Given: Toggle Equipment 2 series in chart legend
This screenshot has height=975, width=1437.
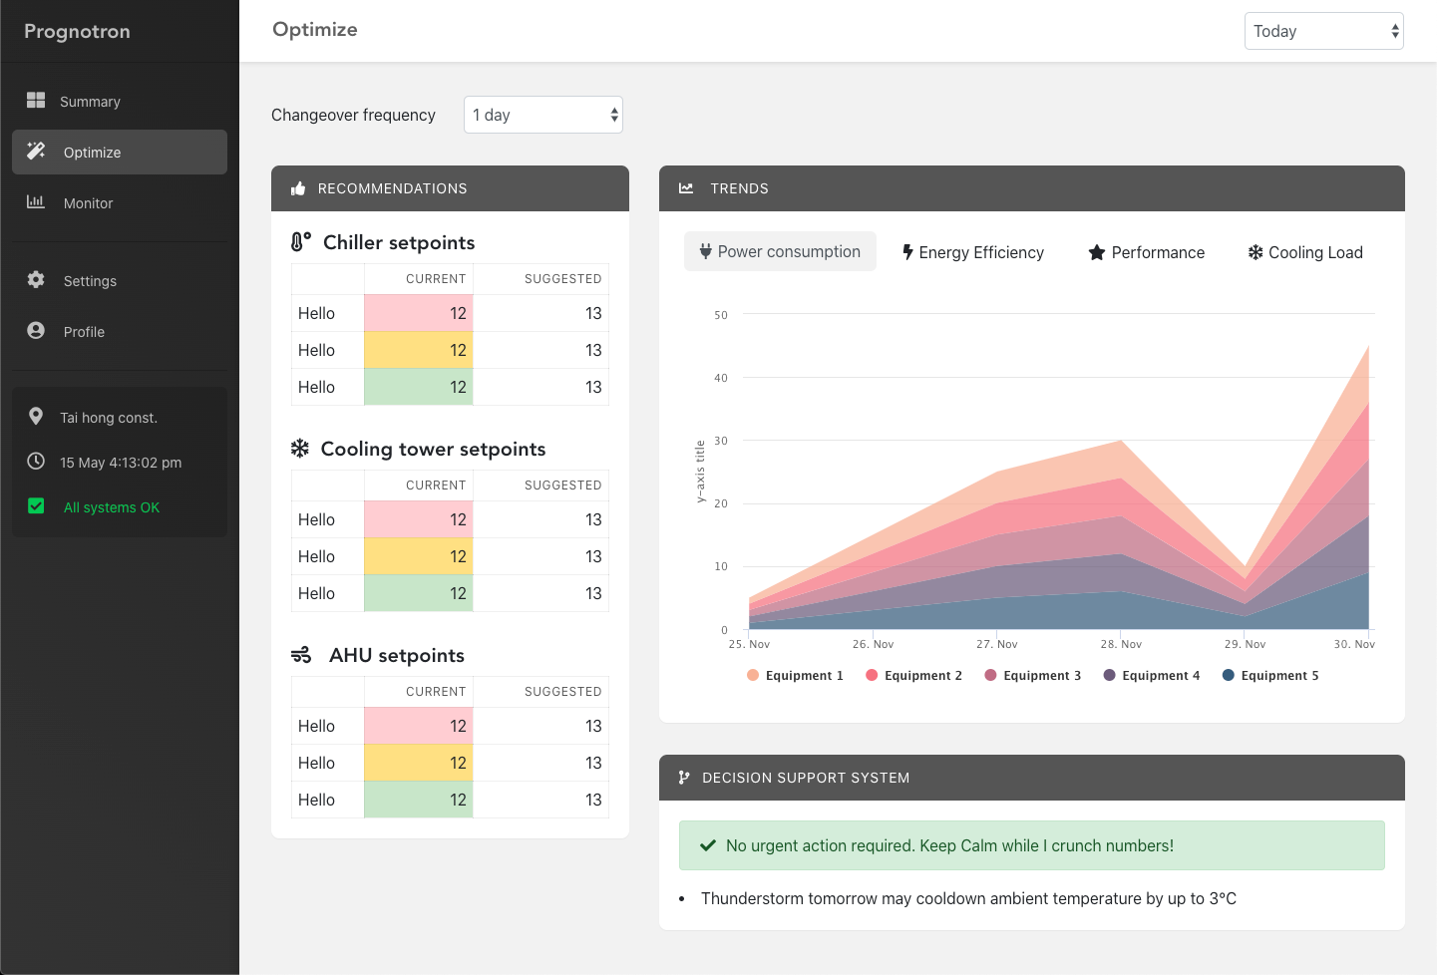Looking at the screenshot, I should pyautogui.click(x=913, y=675).
